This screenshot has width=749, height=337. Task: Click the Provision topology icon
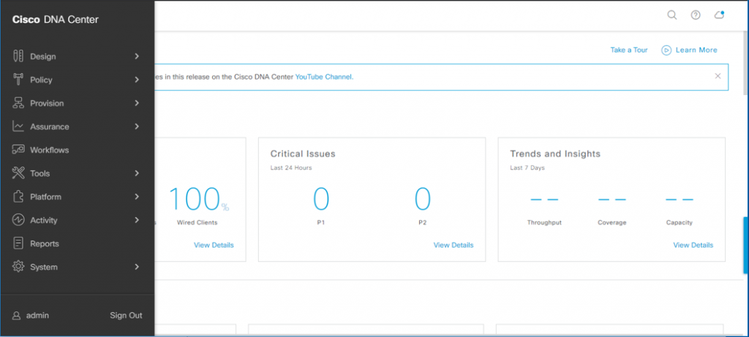click(x=18, y=102)
